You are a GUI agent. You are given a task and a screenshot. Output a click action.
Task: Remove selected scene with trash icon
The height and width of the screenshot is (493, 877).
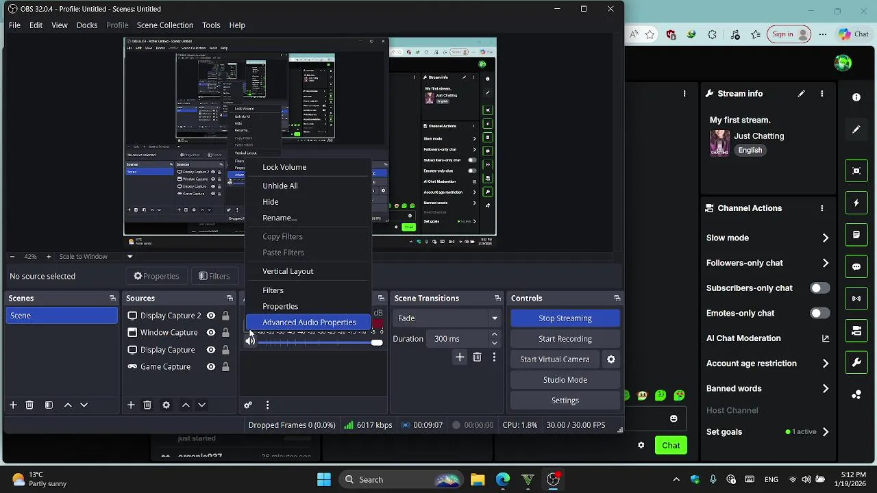[29, 405]
